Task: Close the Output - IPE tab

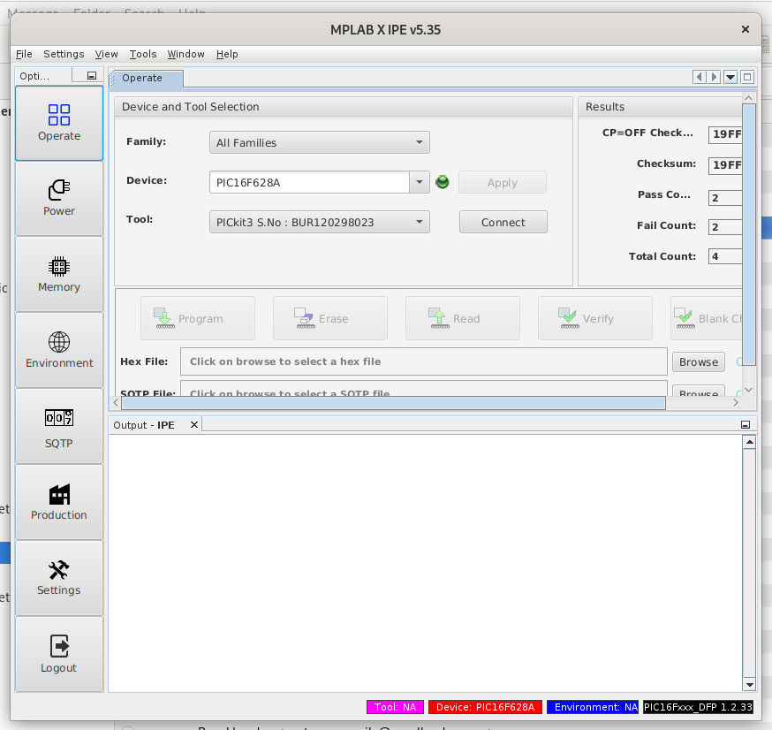Action: [x=194, y=424]
